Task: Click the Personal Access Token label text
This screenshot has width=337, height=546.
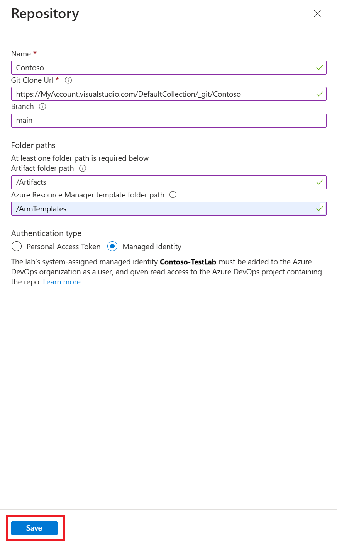Action: (64, 247)
